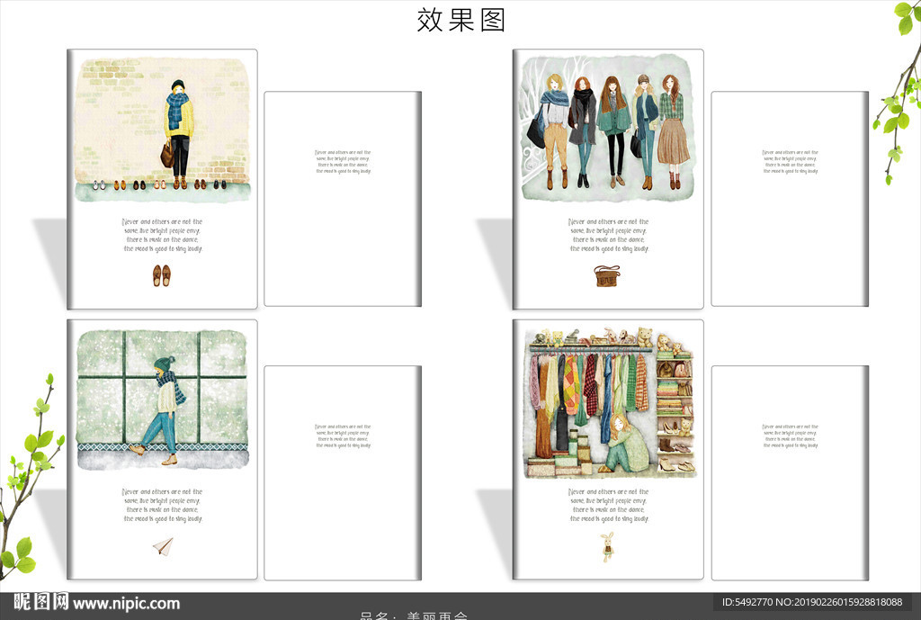Image resolution: width=921 pixels, height=620 pixels.
Task: Click the small text on the blank page beside the snowy window cover
Action: [343, 436]
